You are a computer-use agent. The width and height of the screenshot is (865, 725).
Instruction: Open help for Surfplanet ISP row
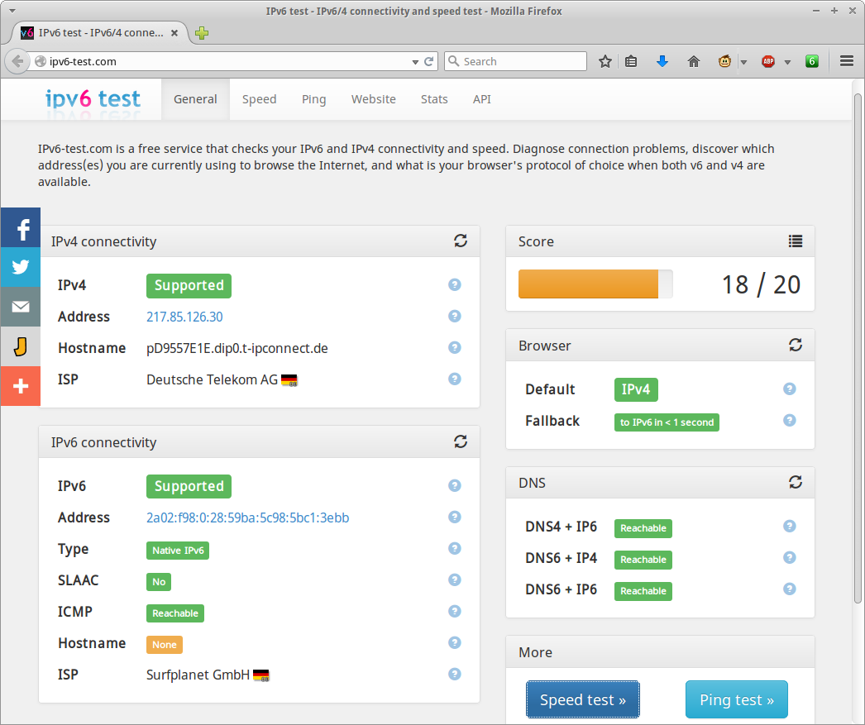pos(455,674)
